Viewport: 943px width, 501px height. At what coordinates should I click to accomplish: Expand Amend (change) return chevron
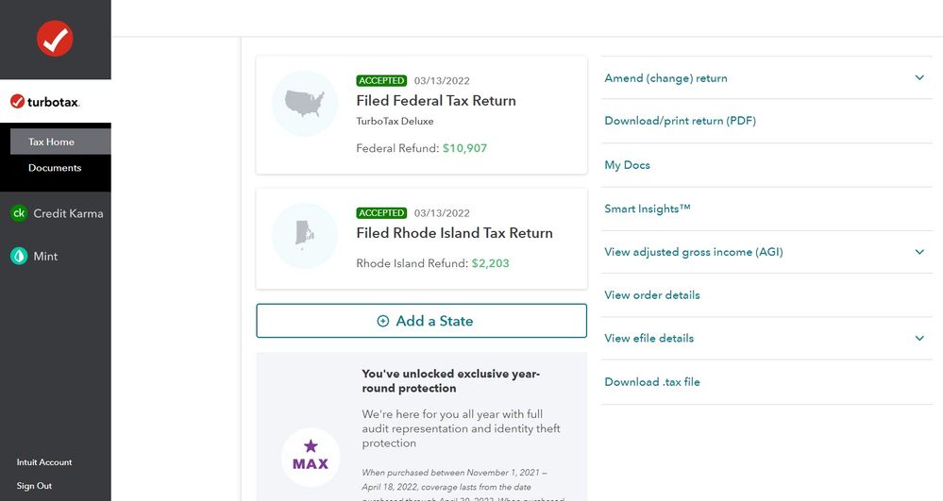click(919, 77)
